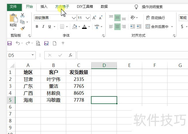The width and height of the screenshot is (188, 134).
Task: Click the select-all corner triangle
Action: (12, 66)
